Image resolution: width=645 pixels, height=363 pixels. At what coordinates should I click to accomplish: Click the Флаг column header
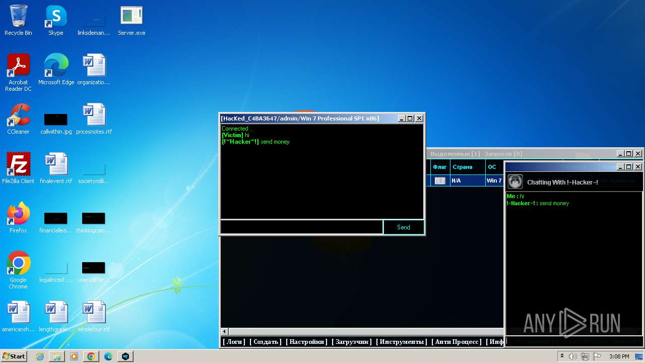(x=439, y=167)
